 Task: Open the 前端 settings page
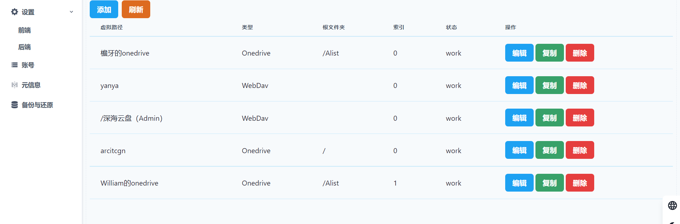(x=25, y=30)
